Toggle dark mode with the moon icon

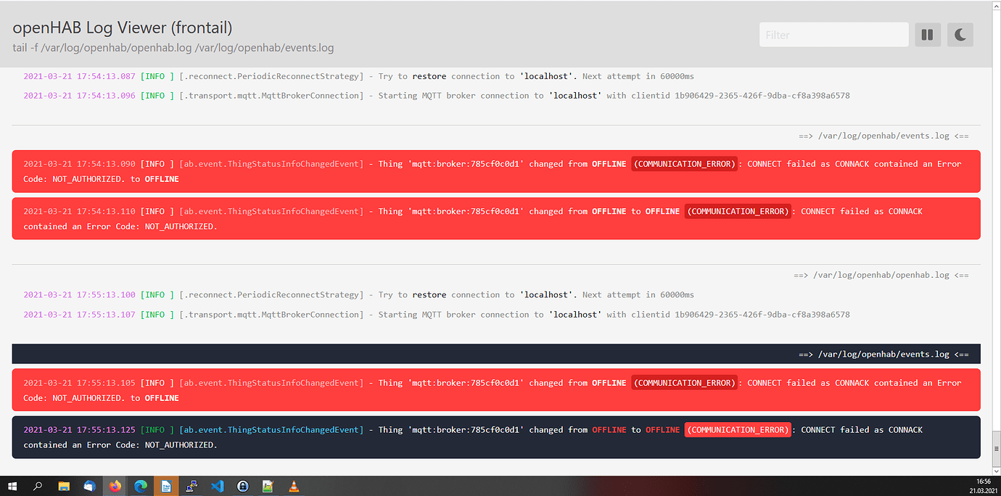pos(960,34)
